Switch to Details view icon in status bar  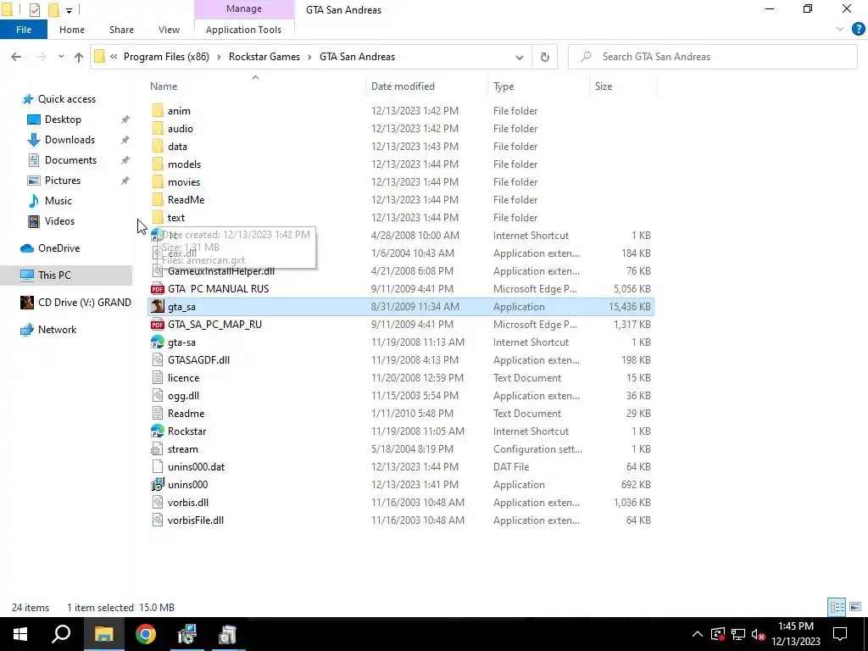click(x=837, y=607)
